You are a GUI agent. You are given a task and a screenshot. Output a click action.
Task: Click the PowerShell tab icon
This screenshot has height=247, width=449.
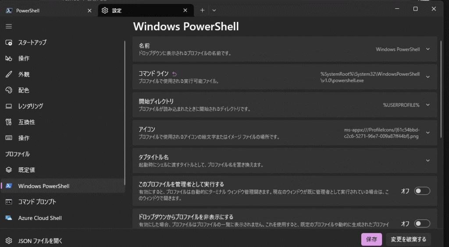9,11
